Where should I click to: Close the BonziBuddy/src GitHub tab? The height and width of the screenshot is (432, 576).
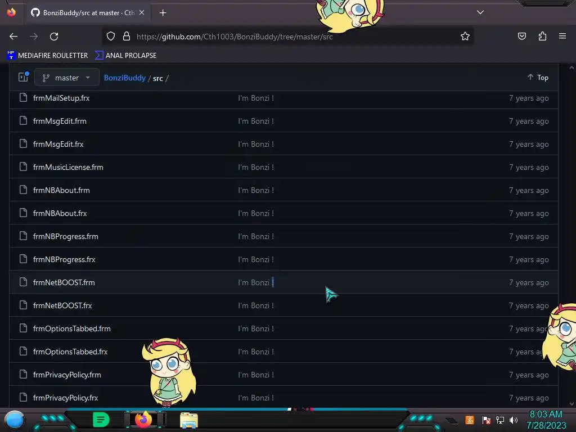pos(142,12)
